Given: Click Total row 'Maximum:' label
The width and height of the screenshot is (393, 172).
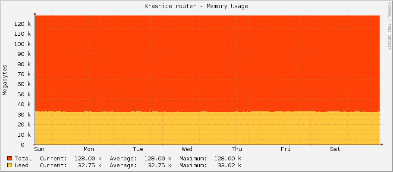Looking at the screenshot, I should (x=193, y=159).
